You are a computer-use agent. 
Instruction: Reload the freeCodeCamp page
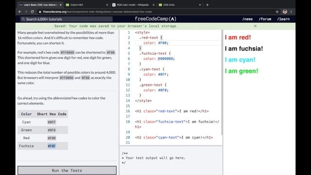click(x=33, y=12)
